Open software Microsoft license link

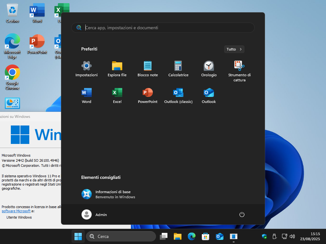point(16,211)
